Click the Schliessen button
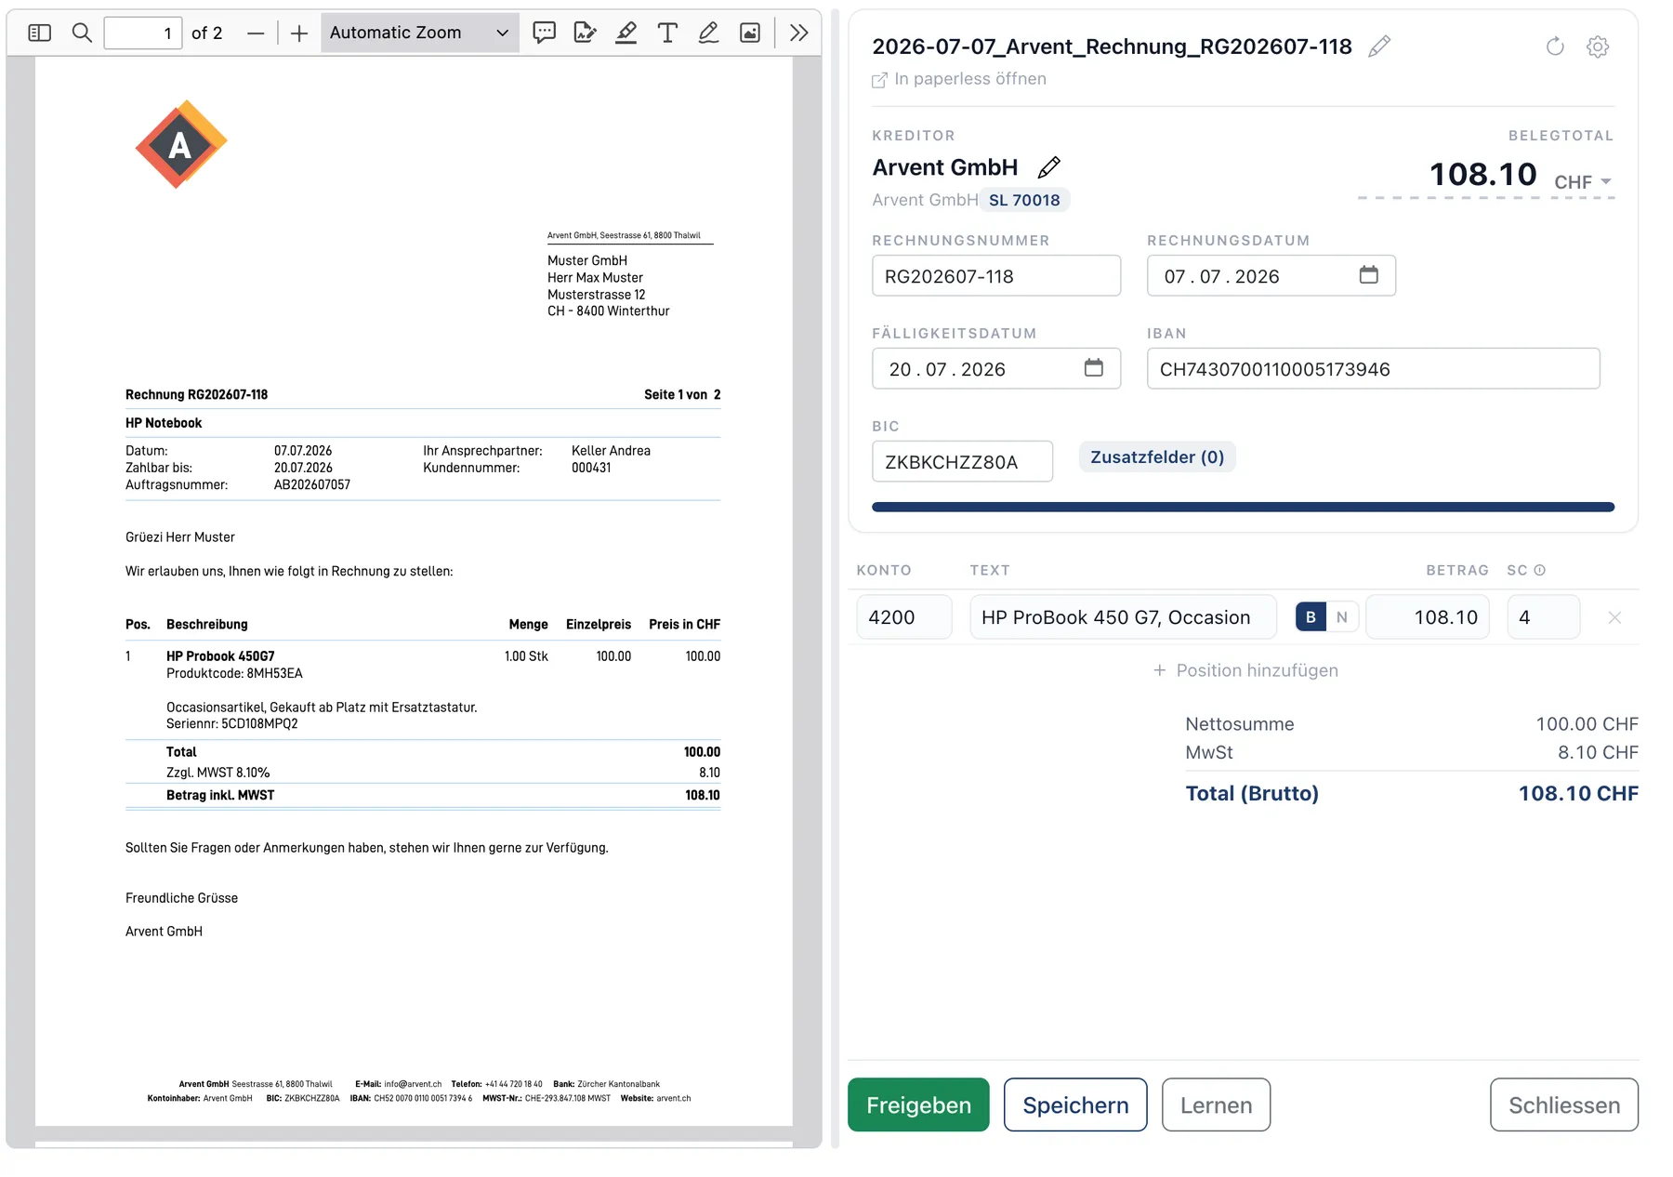 coord(1564,1104)
